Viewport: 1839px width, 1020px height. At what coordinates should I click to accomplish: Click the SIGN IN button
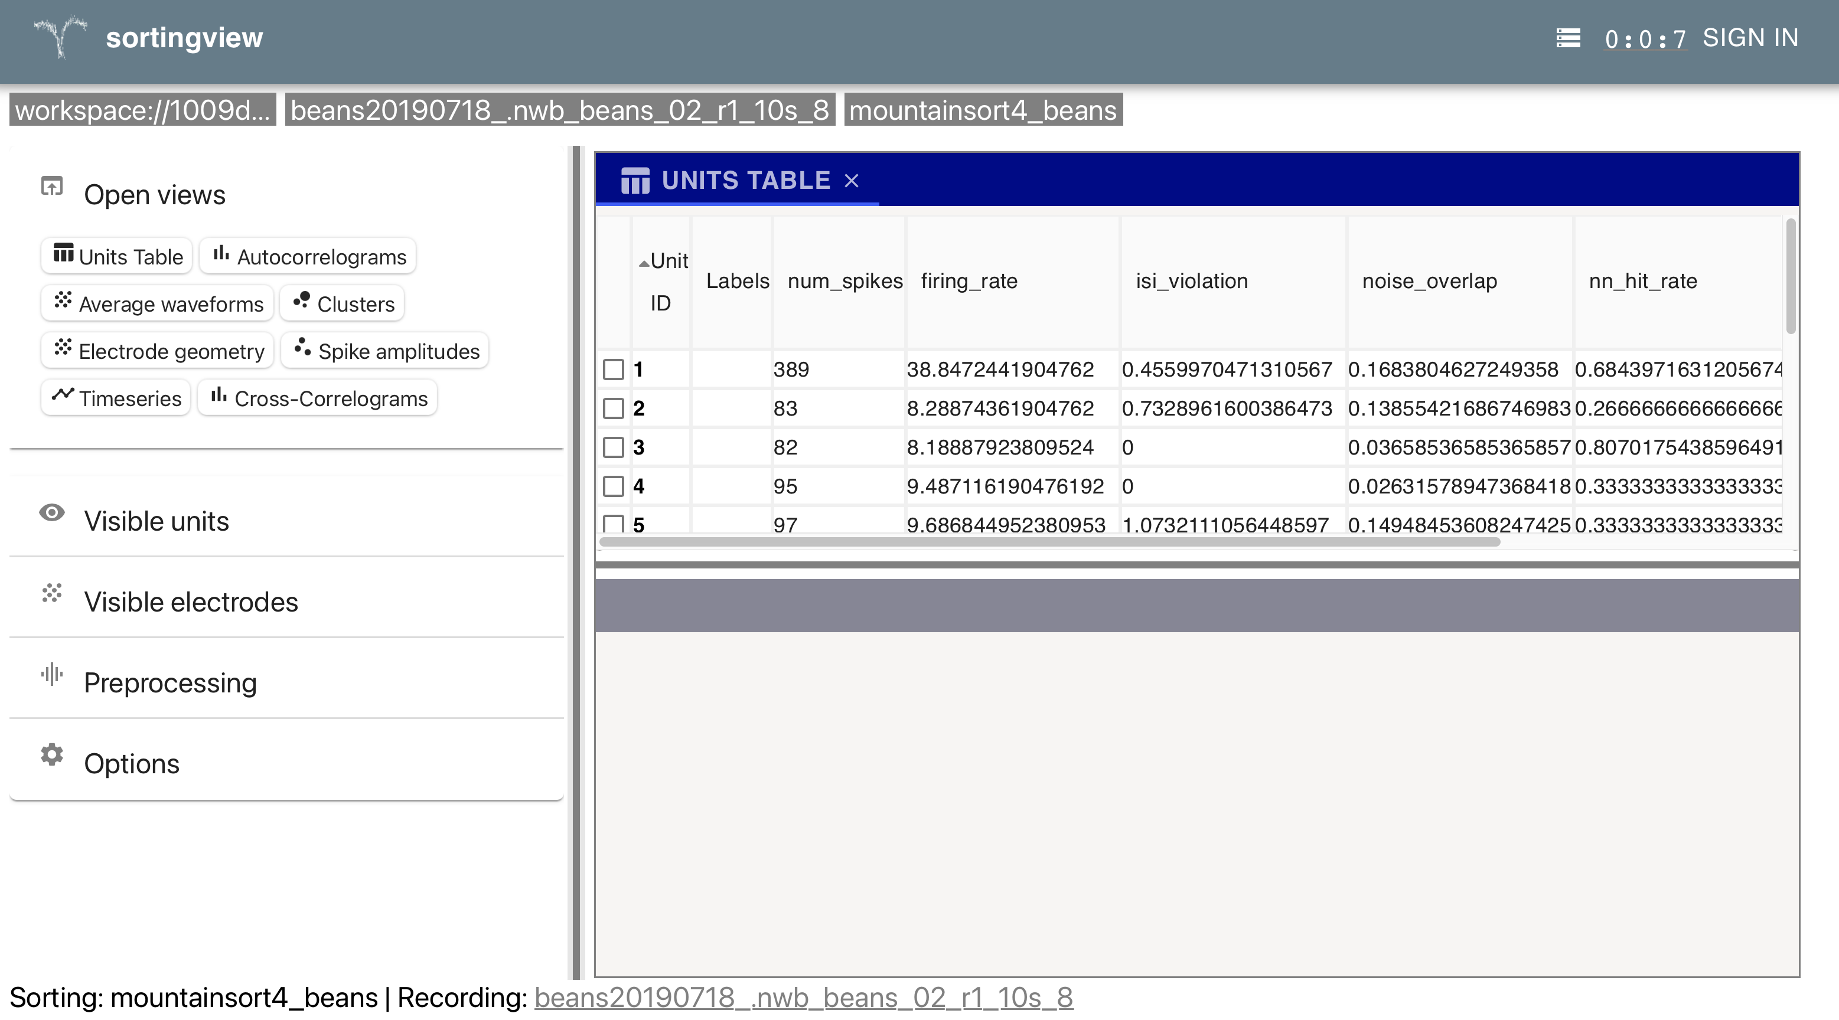1750,38
